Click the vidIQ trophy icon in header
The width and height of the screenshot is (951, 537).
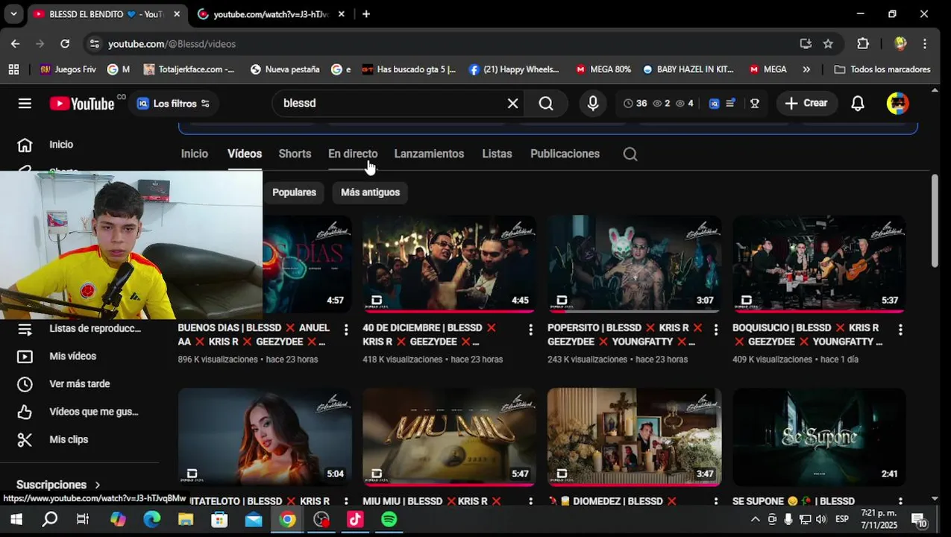[x=755, y=104]
